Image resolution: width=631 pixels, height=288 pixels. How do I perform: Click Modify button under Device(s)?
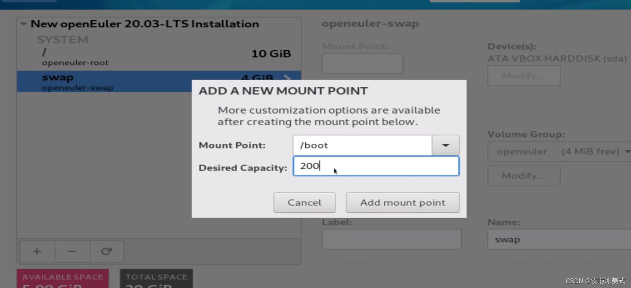click(x=524, y=76)
